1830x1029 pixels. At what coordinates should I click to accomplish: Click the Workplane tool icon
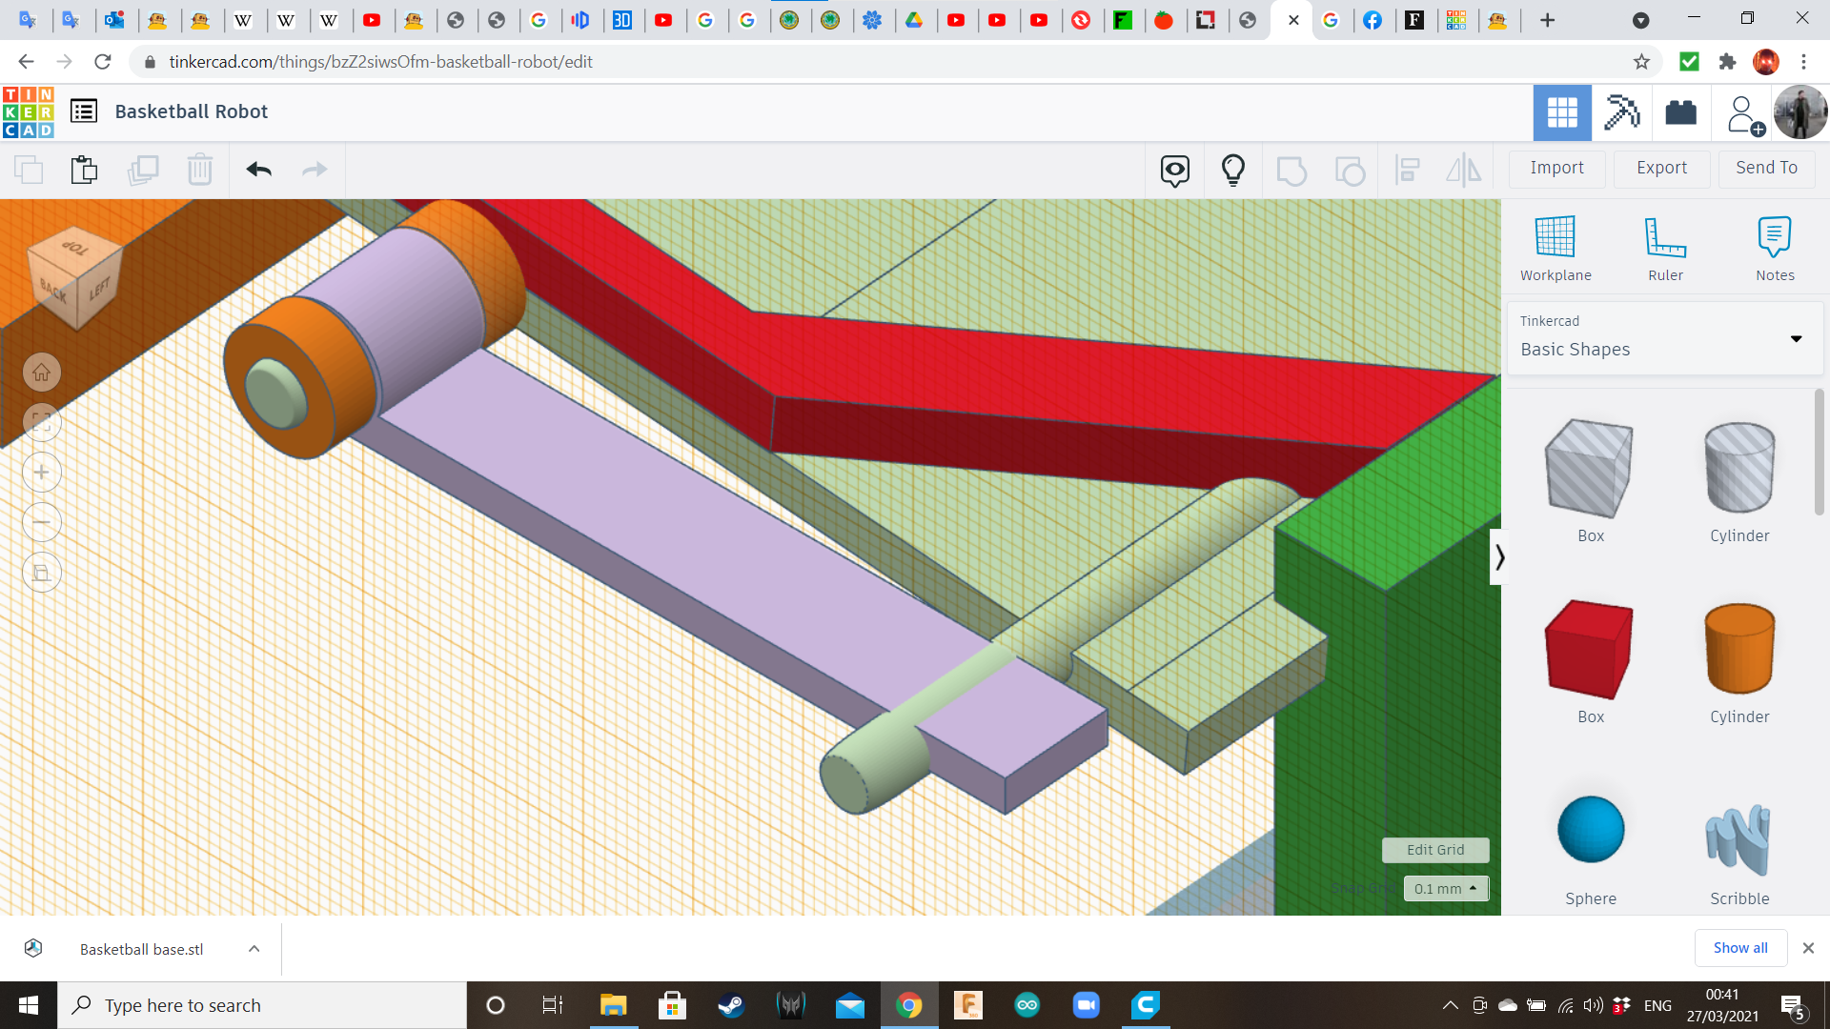[x=1555, y=237]
